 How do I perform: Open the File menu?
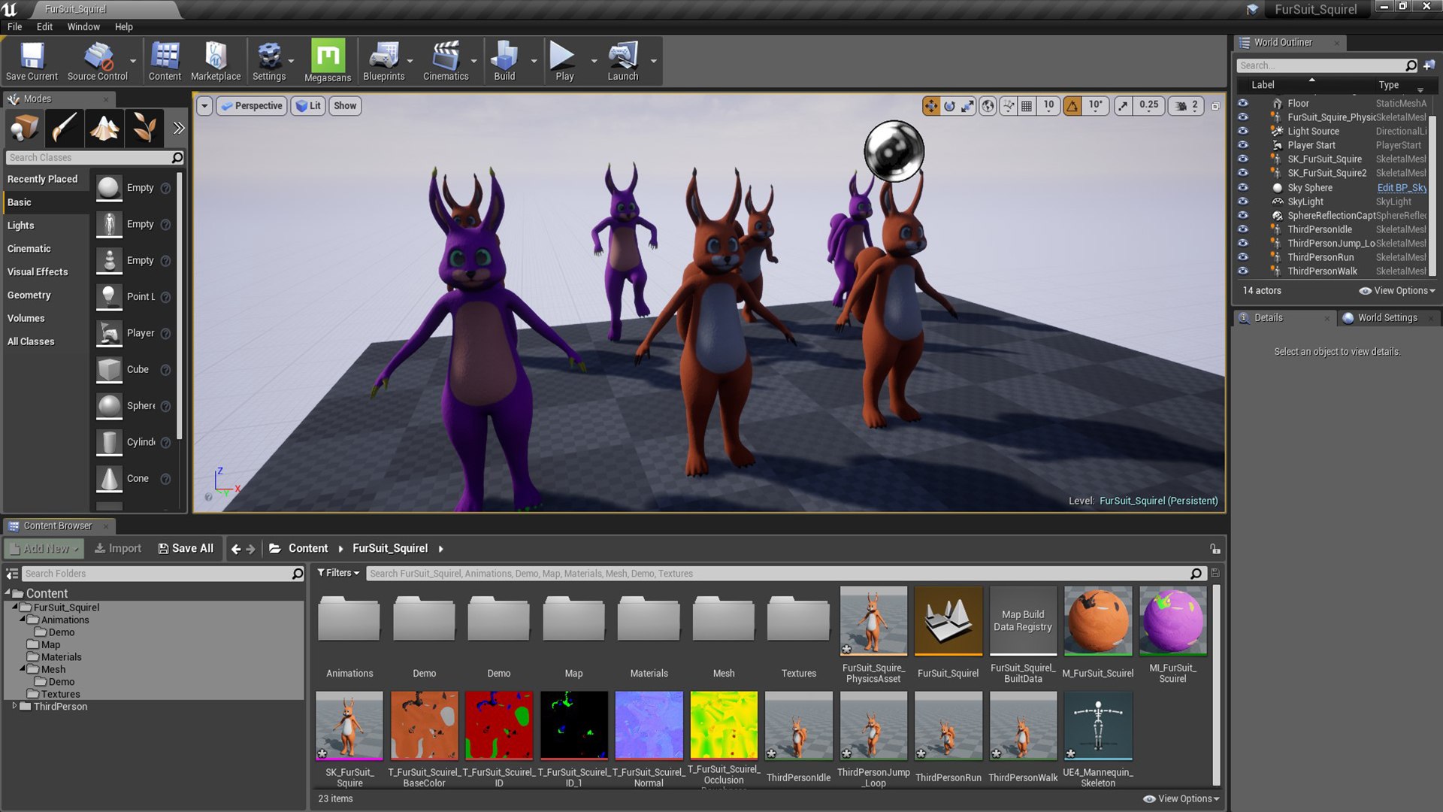(14, 26)
